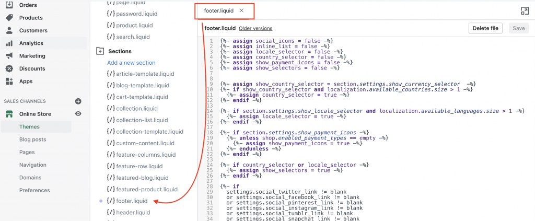Click the Save button

(518, 28)
